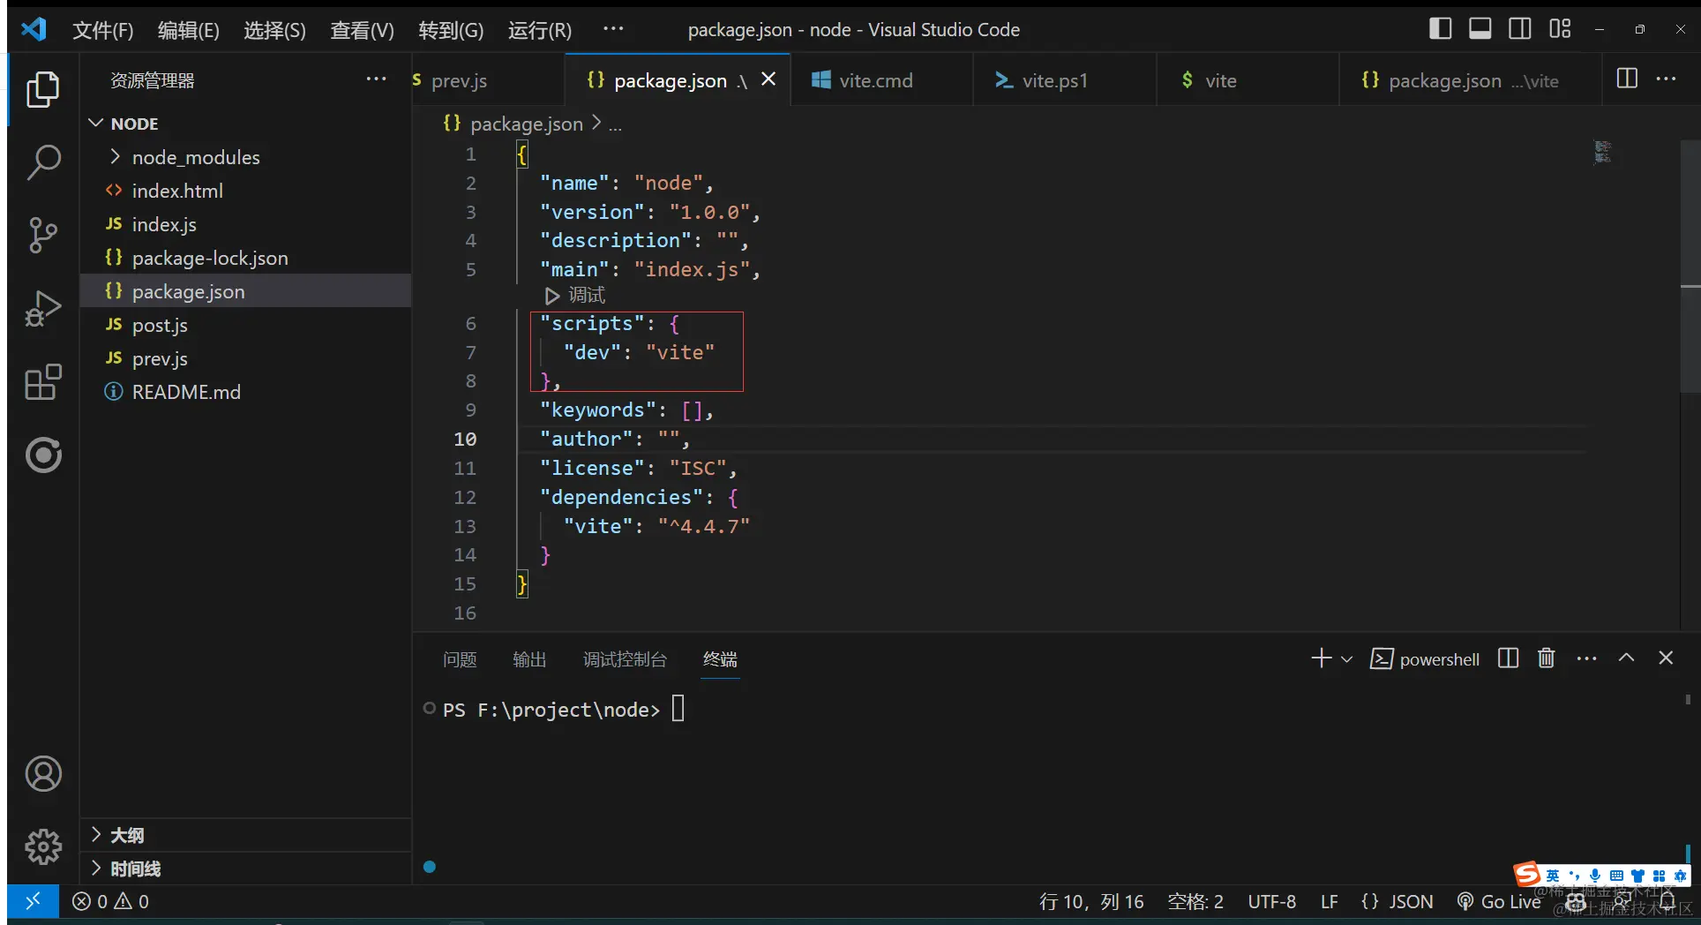
Task: Expand the timeline section in sidebar
Action: pos(247,869)
